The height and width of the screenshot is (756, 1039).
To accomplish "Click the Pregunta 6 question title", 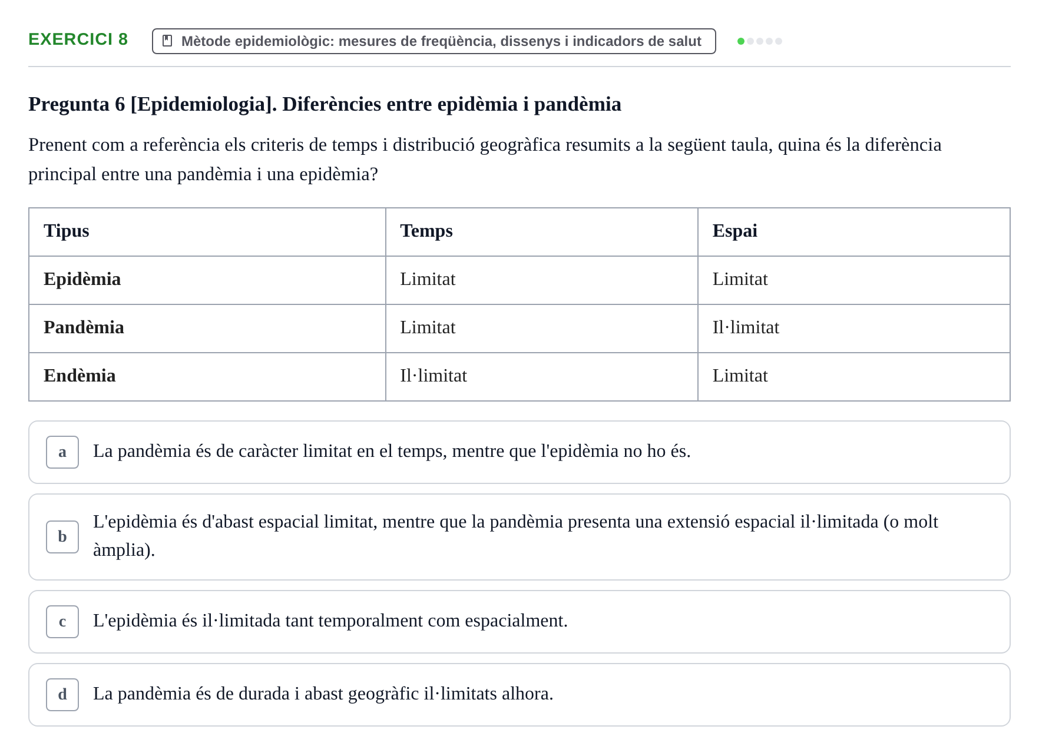I will (x=325, y=104).
